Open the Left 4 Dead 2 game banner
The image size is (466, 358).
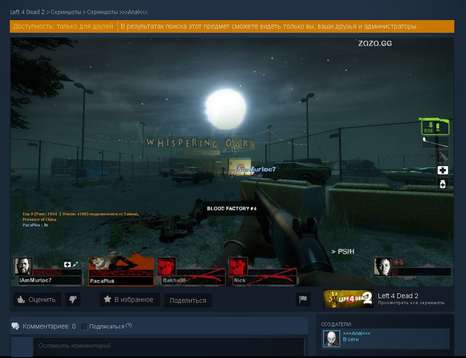click(348, 299)
